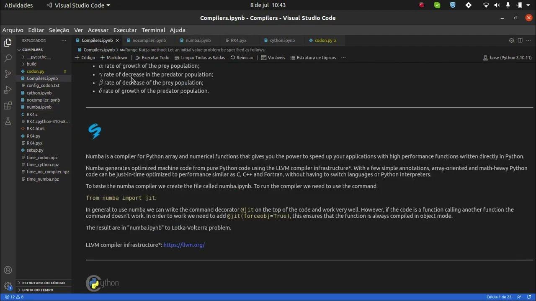536x301 pixels.
Task: Open the network icon in system tray
Action: point(486,5)
